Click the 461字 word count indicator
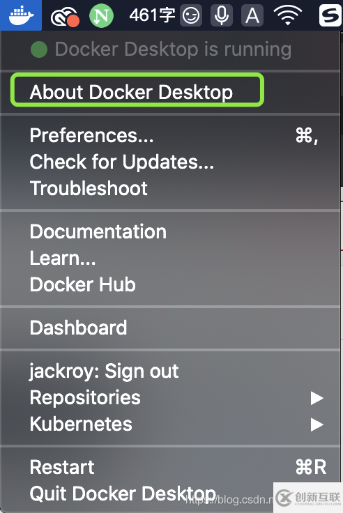The height and width of the screenshot is (513, 343). click(152, 15)
